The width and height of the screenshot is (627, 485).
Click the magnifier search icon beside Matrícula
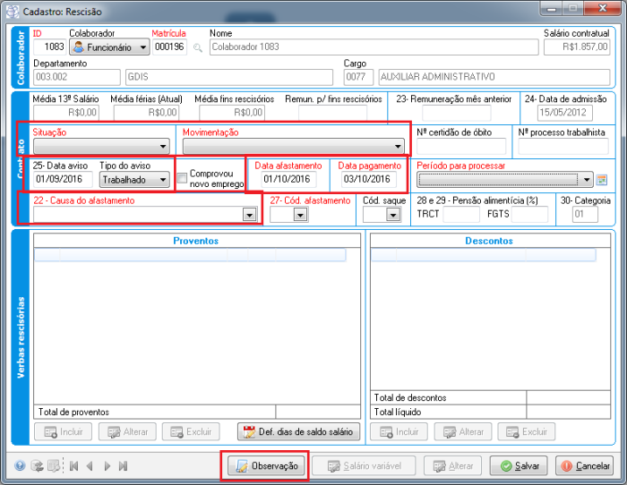click(198, 47)
